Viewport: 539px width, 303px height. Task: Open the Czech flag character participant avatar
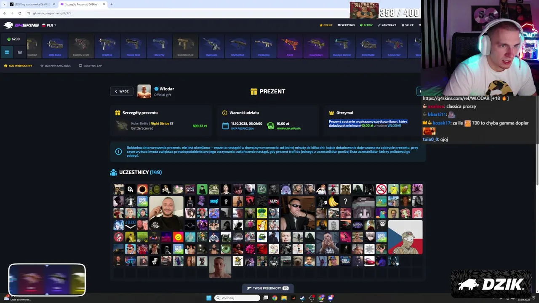[x=405, y=237]
